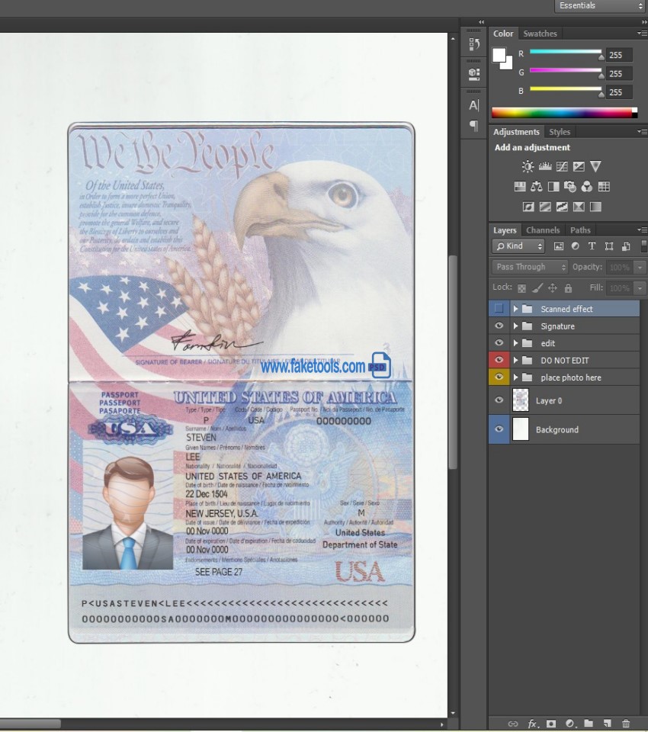Image resolution: width=648 pixels, height=732 pixels.
Task: Switch to the Styles tab
Action: [x=560, y=132]
